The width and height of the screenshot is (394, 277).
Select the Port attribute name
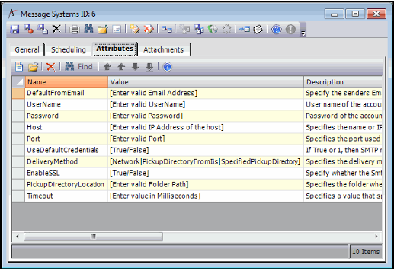click(66, 138)
